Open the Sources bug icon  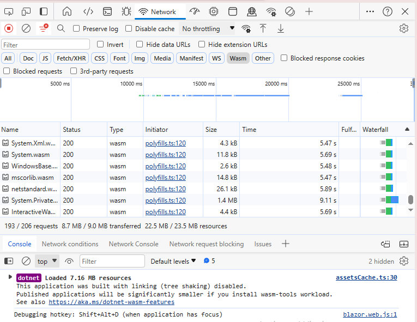click(126, 11)
